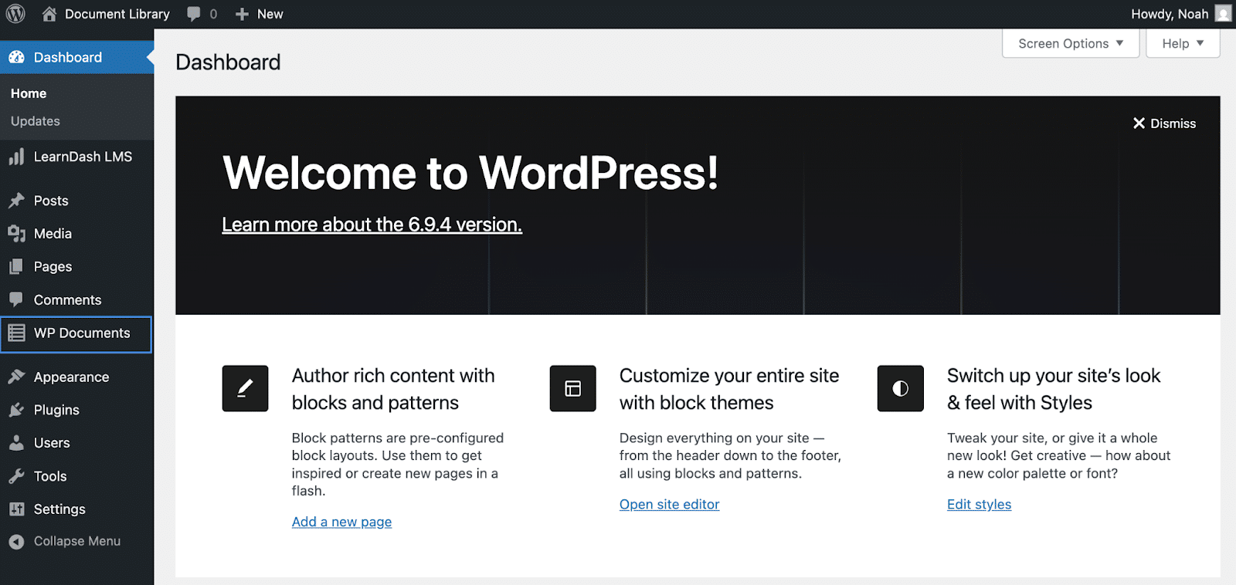This screenshot has height=585, width=1236.
Task: Click the Appearance paintbrush icon
Action: [16, 377]
